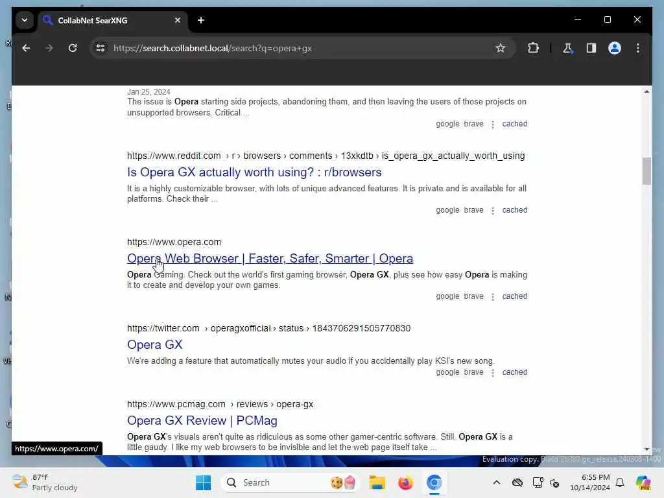The image size is (664, 498).
Task: Expand more options for Opera.com result
Action: tap(493, 297)
